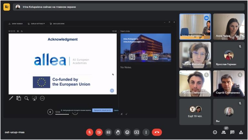This screenshot has width=248, height=140.
Task: Click the present screen button
Action: pos(137,132)
